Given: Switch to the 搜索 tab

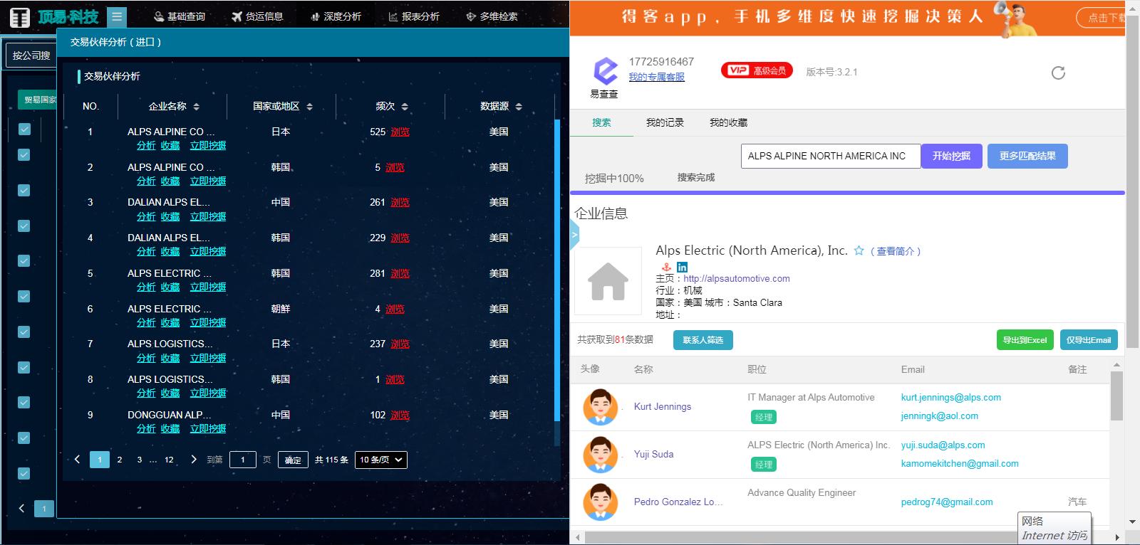Looking at the screenshot, I should [x=601, y=122].
